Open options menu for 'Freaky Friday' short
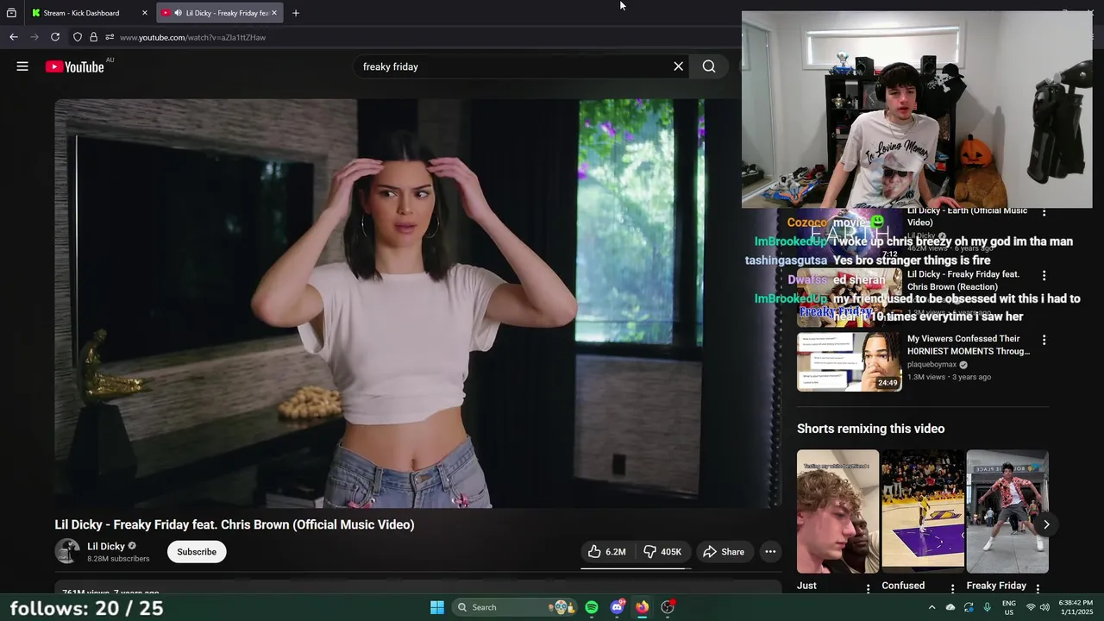The image size is (1104, 621). 1038,588
